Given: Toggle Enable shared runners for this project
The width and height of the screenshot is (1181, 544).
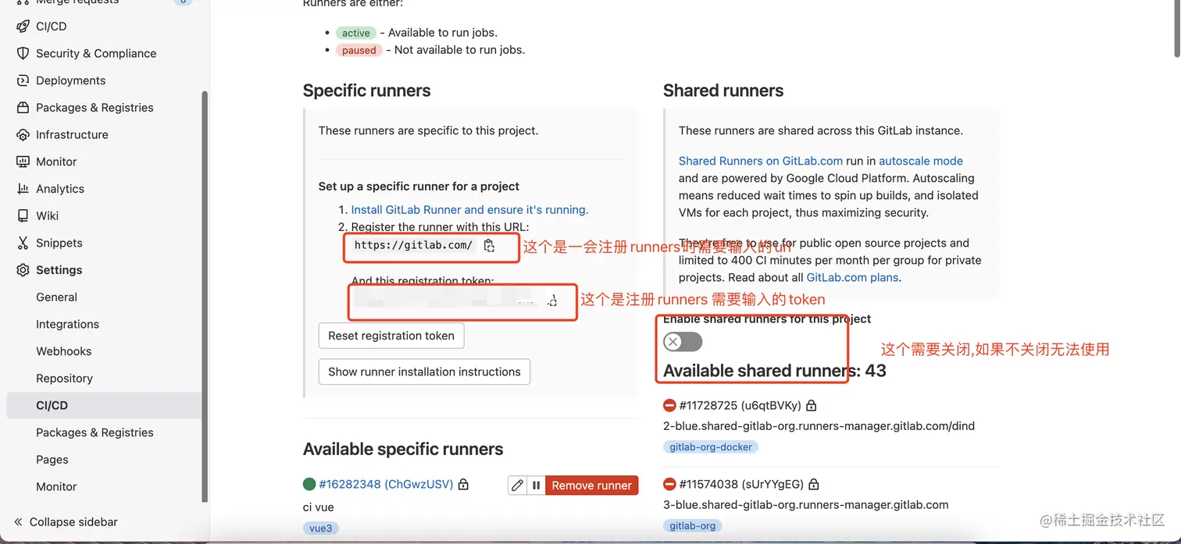Looking at the screenshot, I should pyautogui.click(x=683, y=342).
